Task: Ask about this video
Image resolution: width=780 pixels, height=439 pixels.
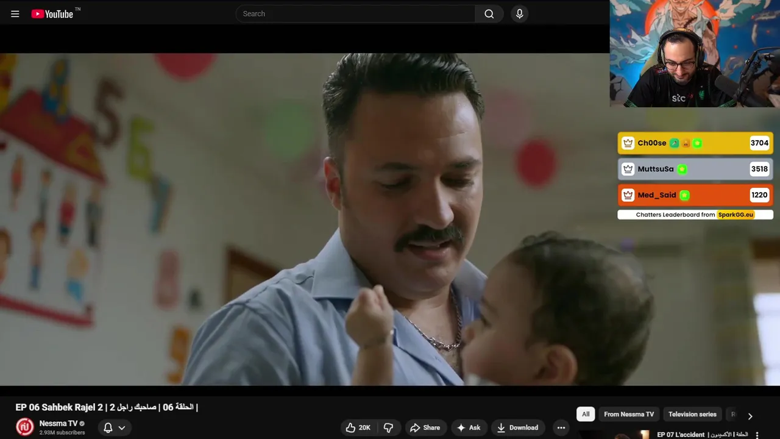Action: point(469,427)
